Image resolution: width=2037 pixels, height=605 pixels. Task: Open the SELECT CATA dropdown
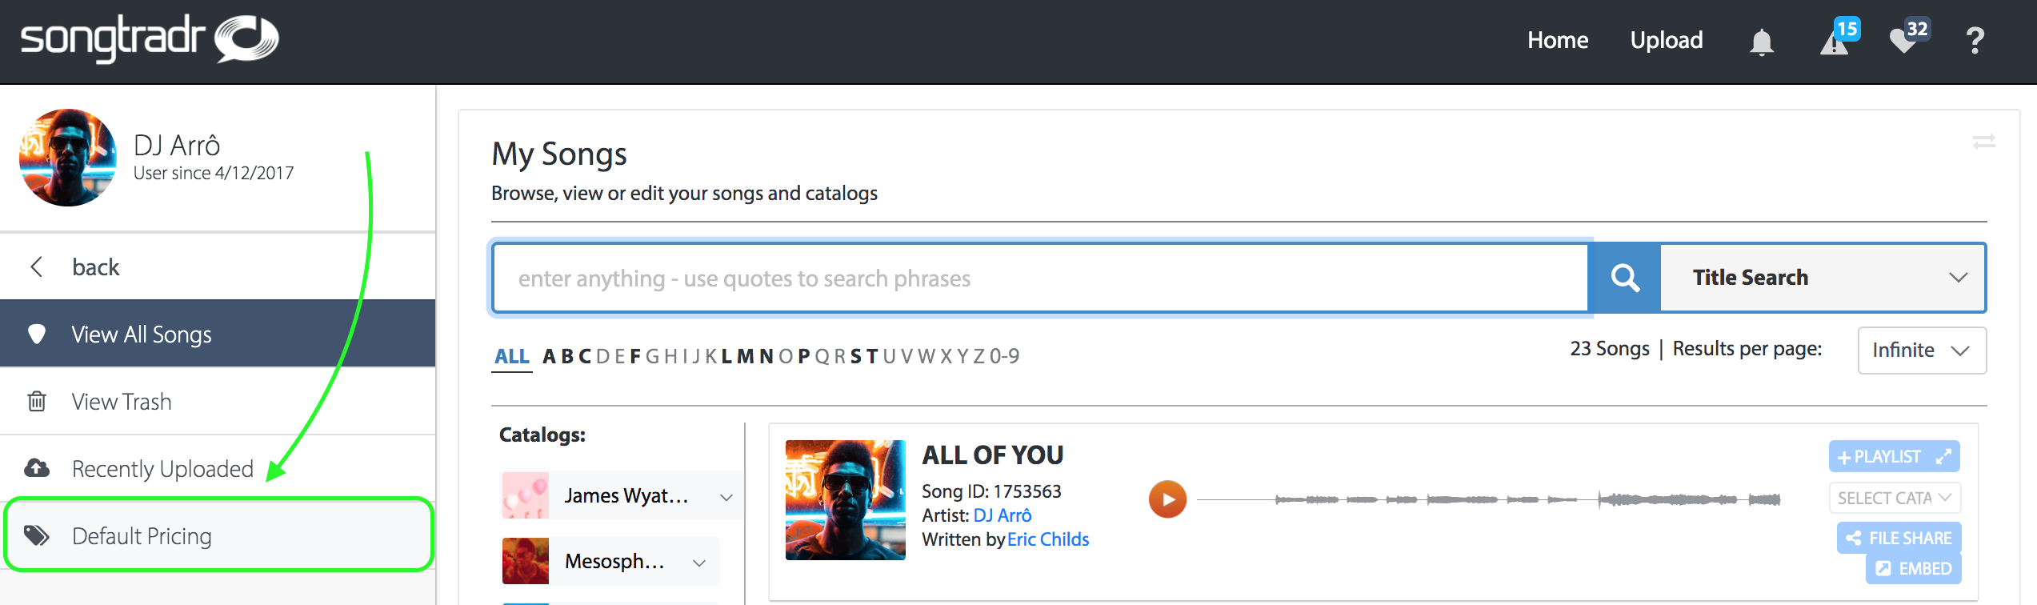[1894, 498]
